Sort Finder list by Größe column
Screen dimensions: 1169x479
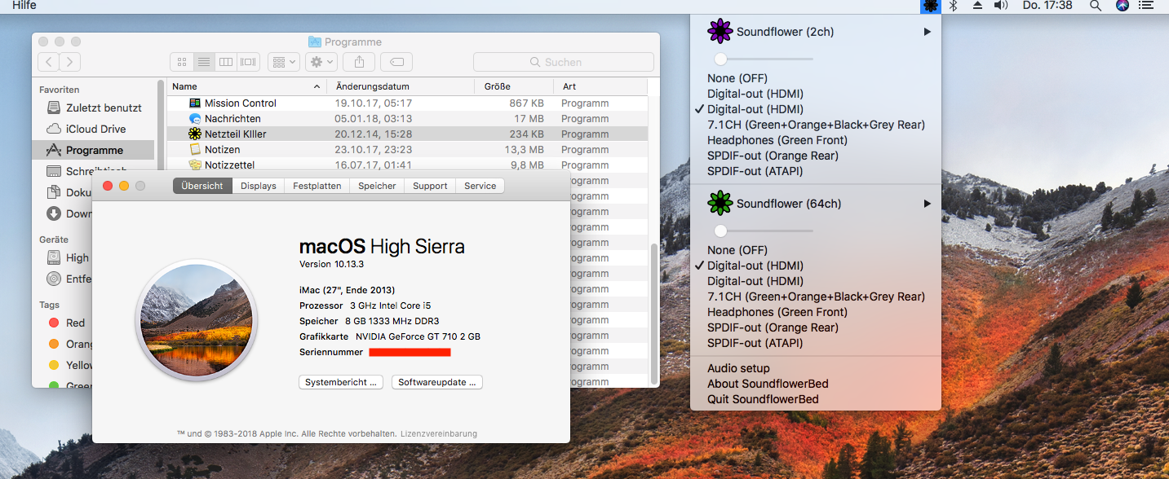pyautogui.click(x=513, y=86)
